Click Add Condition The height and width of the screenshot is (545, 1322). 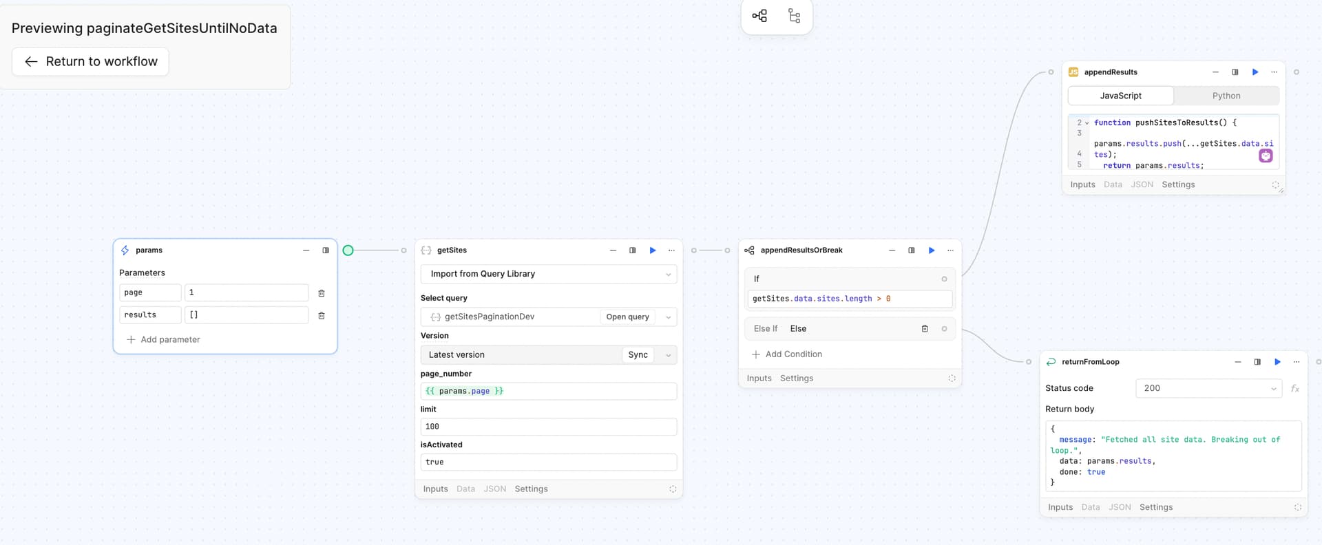coord(786,354)
